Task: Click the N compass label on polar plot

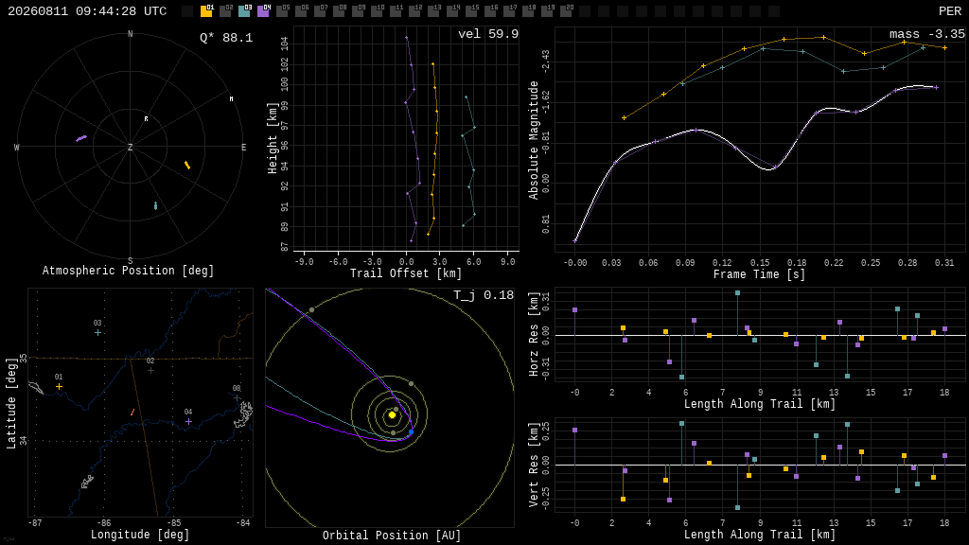Action: pyautogui.click(x=131, y=34)
